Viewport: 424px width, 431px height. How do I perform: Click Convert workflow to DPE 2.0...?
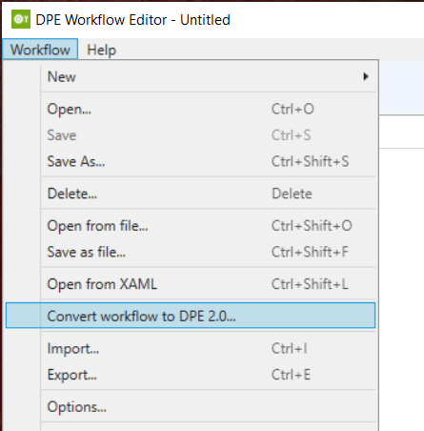tap(191, 316)
